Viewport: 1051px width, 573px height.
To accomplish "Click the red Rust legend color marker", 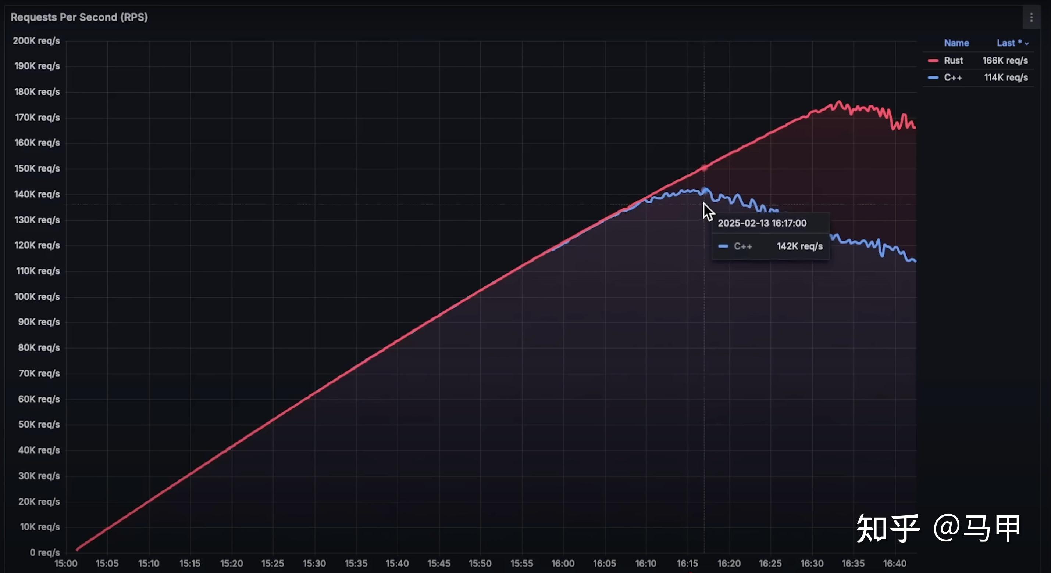I will click(x=933, y=61).
